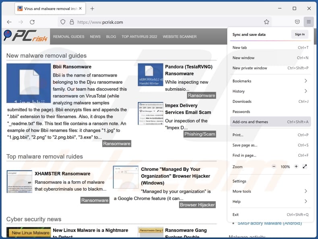Open the XHAMSTER Ransomware thumbnail image

click(19, 182)
